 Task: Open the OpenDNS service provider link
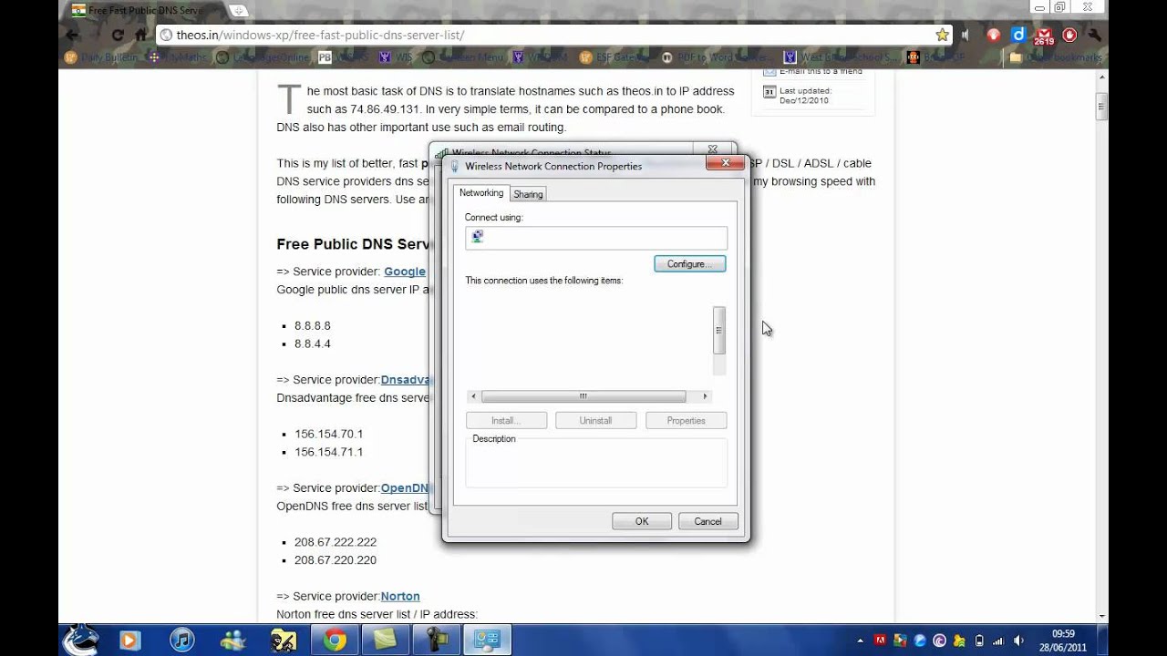[x=405, y=487]
